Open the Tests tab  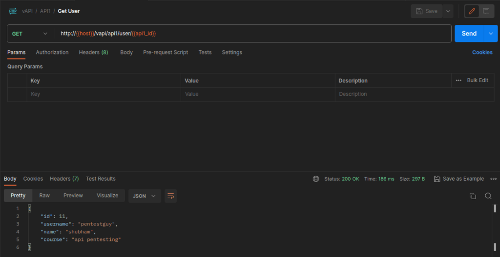(x=205, y=52)
